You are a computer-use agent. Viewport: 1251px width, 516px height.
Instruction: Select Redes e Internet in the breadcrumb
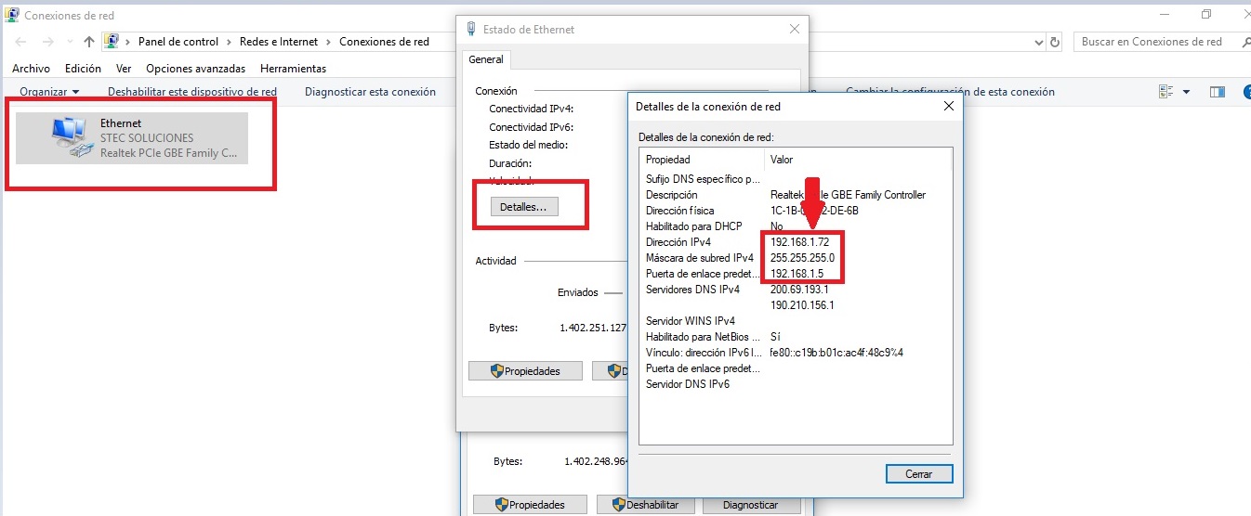click(279, 42)
